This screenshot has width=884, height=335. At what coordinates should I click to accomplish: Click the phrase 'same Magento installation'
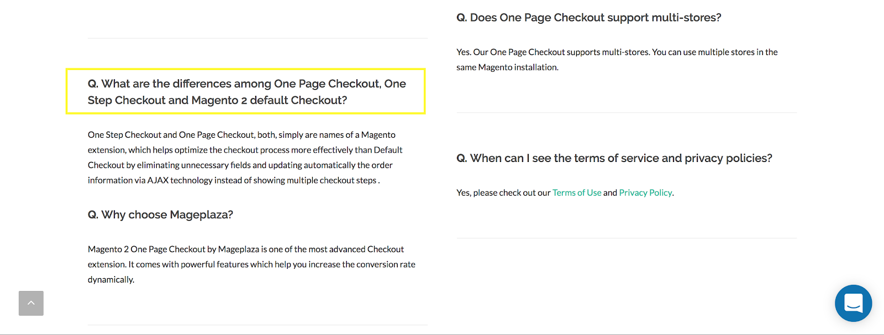pos(507,67)
